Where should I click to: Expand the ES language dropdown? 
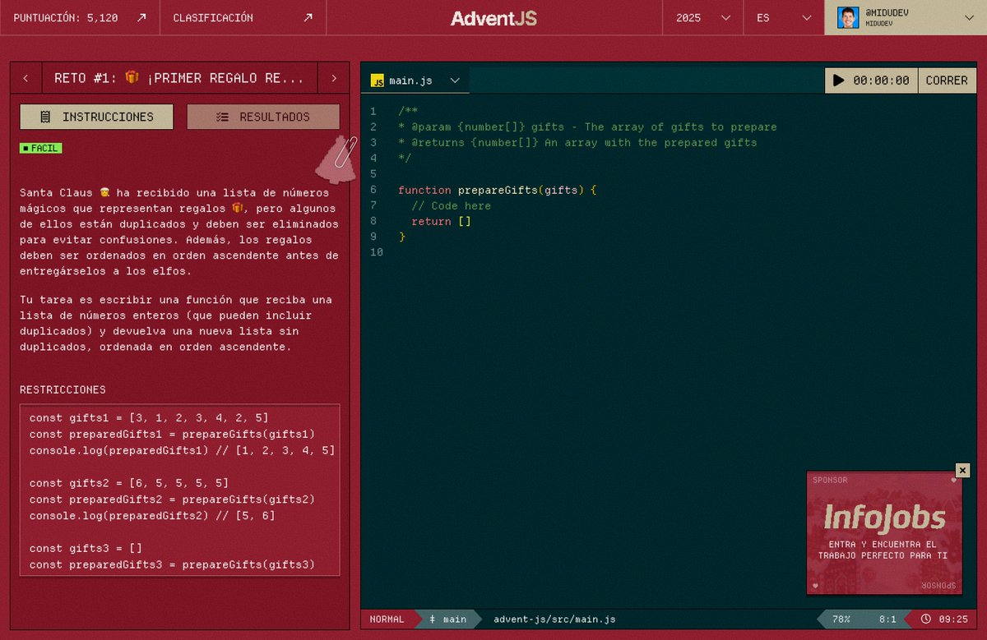click(784, 17)
